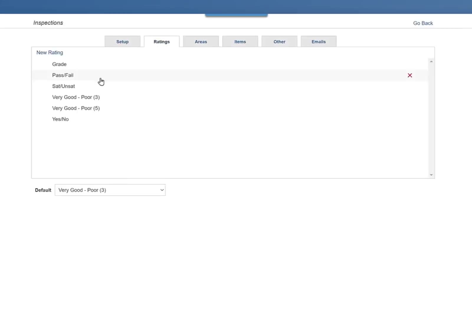Choose the Very Good - Poor (5) rating
Screen dimensions: 472x328
click(230, 108)
